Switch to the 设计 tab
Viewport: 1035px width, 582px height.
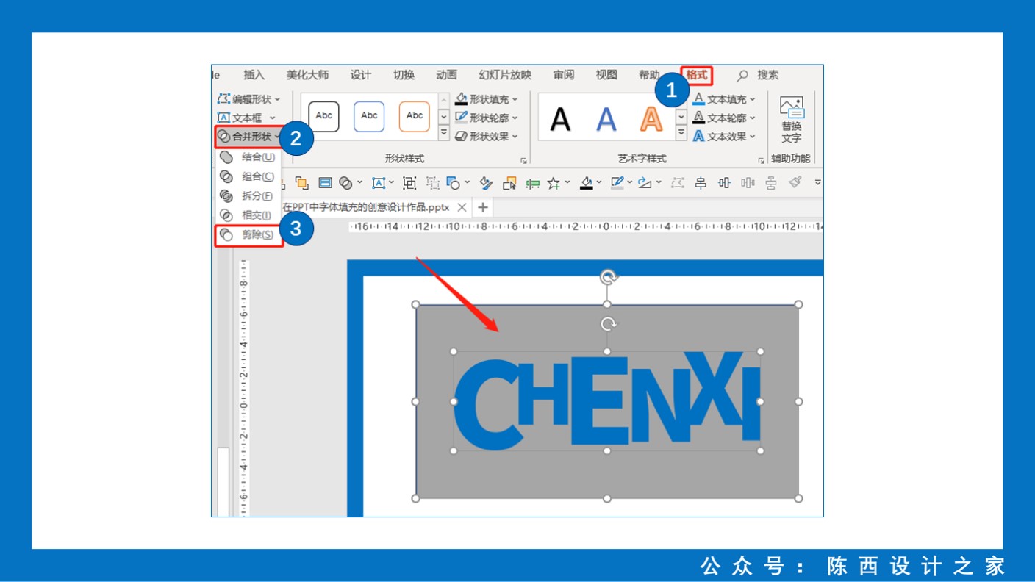(361, 75)
